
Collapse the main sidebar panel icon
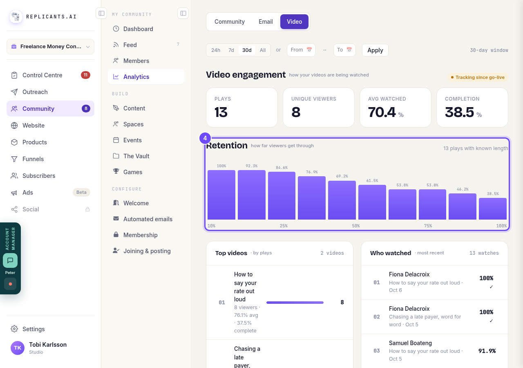click(x=101, y=13)
